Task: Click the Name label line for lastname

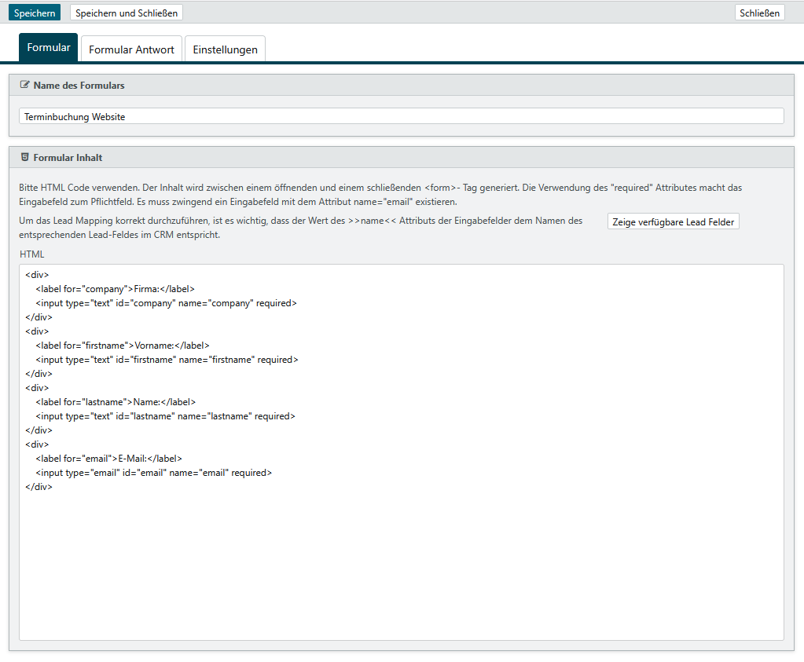Action: pos(116,402)
